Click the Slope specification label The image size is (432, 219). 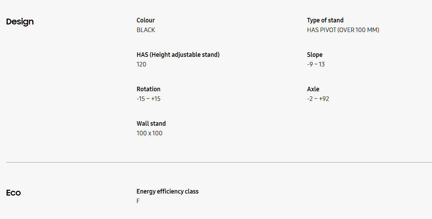315,55
